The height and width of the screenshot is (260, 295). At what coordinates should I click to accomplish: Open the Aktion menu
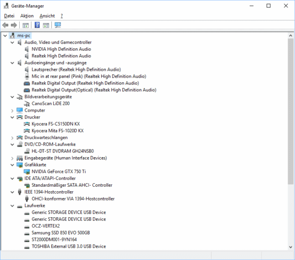tap(27, 16)
